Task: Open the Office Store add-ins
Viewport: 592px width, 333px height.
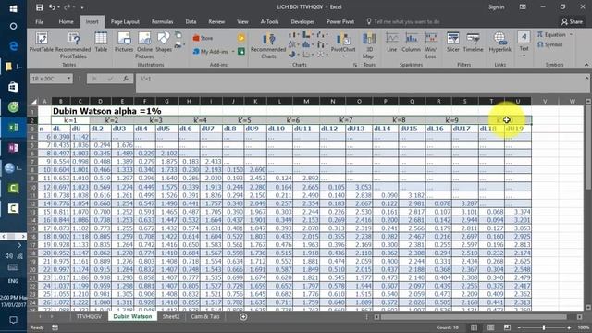Action: click(203, 38)
